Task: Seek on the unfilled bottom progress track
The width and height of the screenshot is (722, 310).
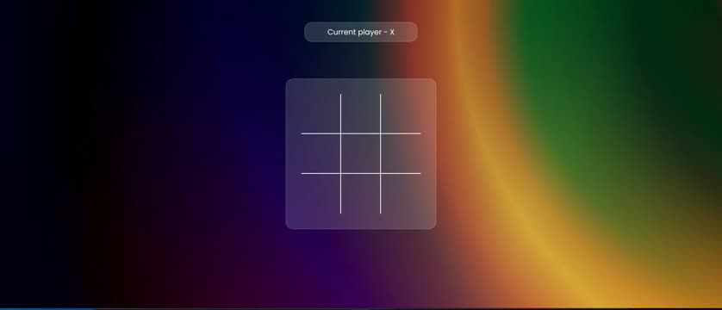Action: [x=408, y=308]
